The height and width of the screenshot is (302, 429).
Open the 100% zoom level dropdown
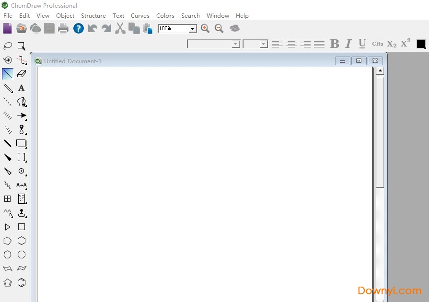[x=192, y=29]
